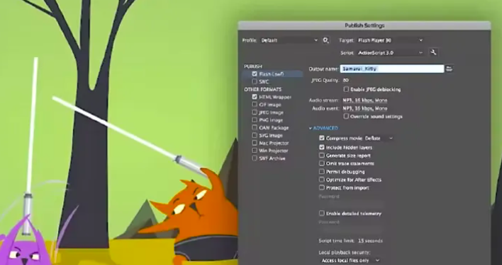Open ActionScript settings wrench icon

(x=433, y=52)
